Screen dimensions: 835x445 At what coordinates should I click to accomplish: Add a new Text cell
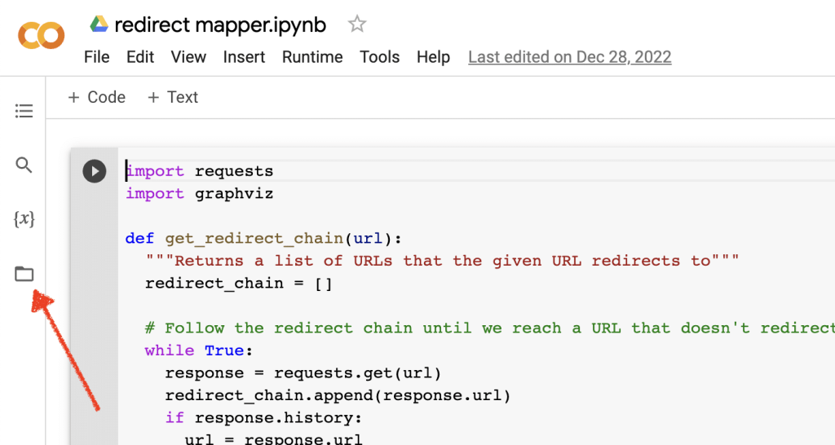(x=173, y=97)
